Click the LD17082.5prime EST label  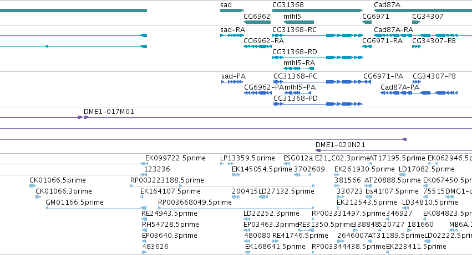(x=427, y=169)
